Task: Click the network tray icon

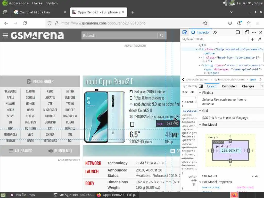Action: pyautogui.click(x=232, y=3)
